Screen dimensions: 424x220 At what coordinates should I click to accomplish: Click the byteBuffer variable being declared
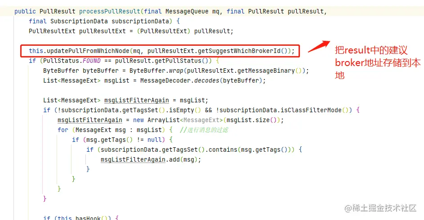coord(101,71)
